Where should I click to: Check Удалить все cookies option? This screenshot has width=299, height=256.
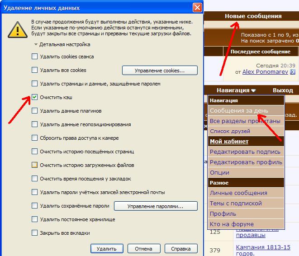[x=34, y=70]
